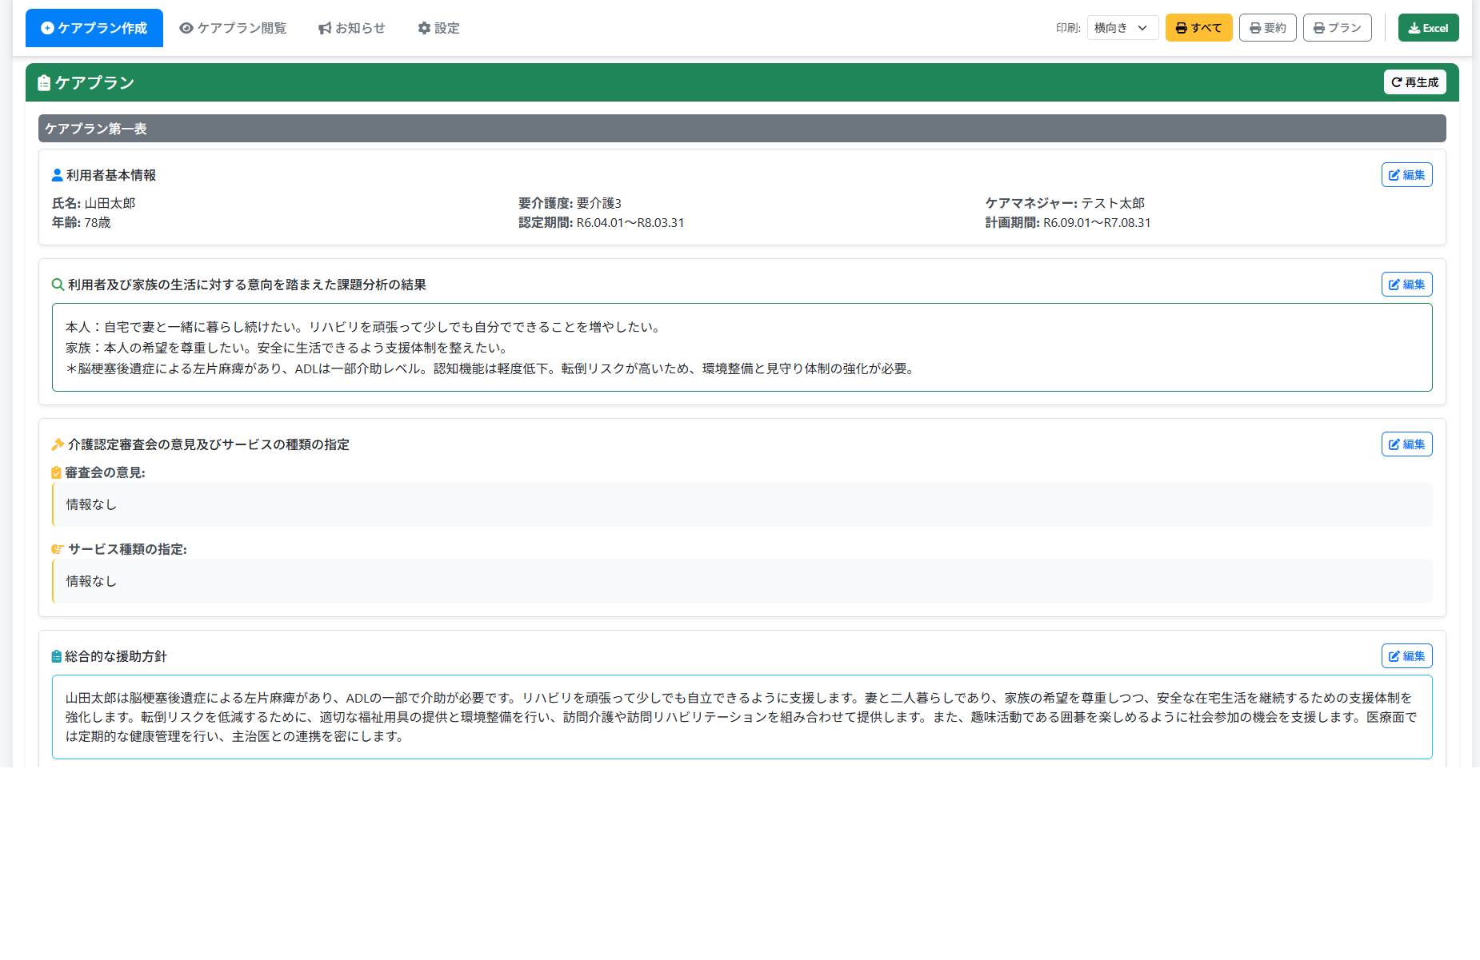Click the person icon beside 利用者基本情報
The width and height of the screenshot is (1480, 960).
(x=57, y=175)
